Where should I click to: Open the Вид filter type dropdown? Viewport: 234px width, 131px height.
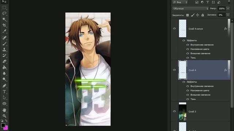coord(180,2)
